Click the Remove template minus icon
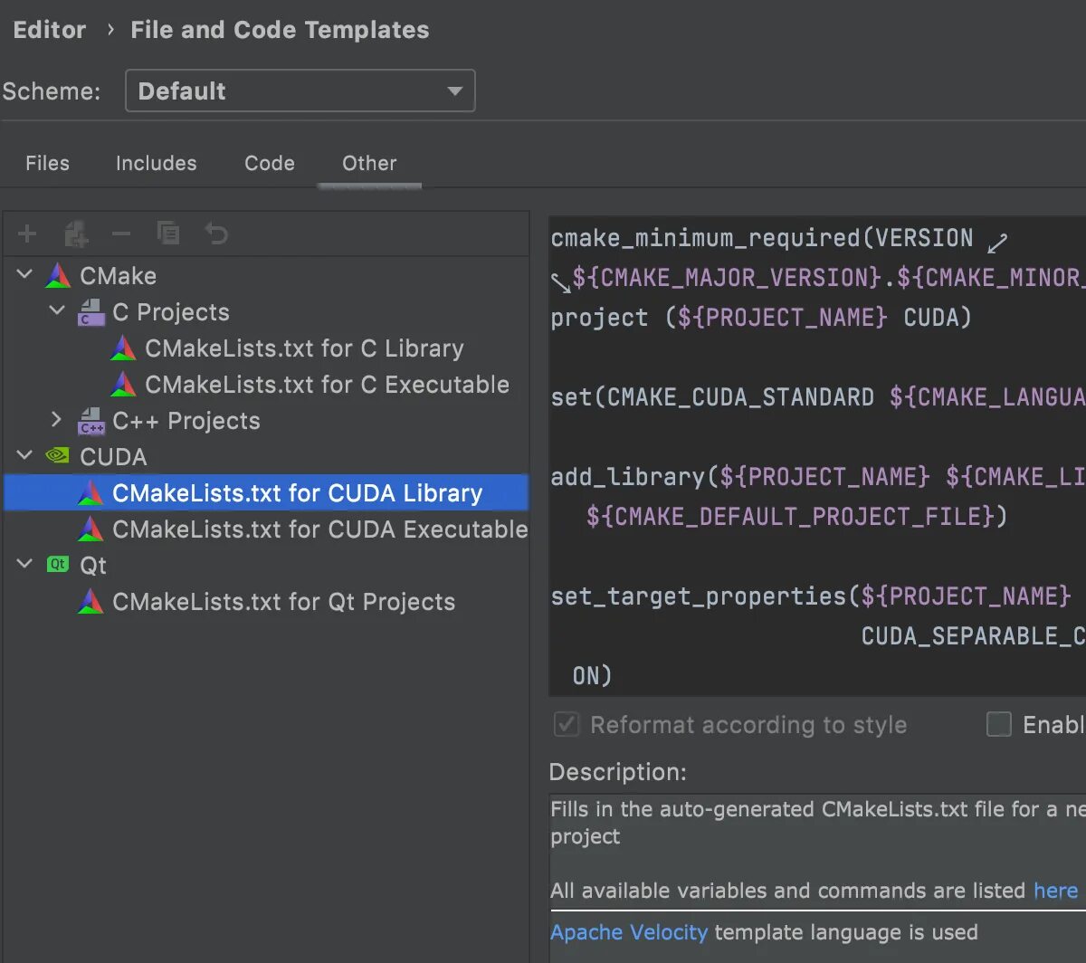This screenshot has width=1086, height=963. (121, 234)
